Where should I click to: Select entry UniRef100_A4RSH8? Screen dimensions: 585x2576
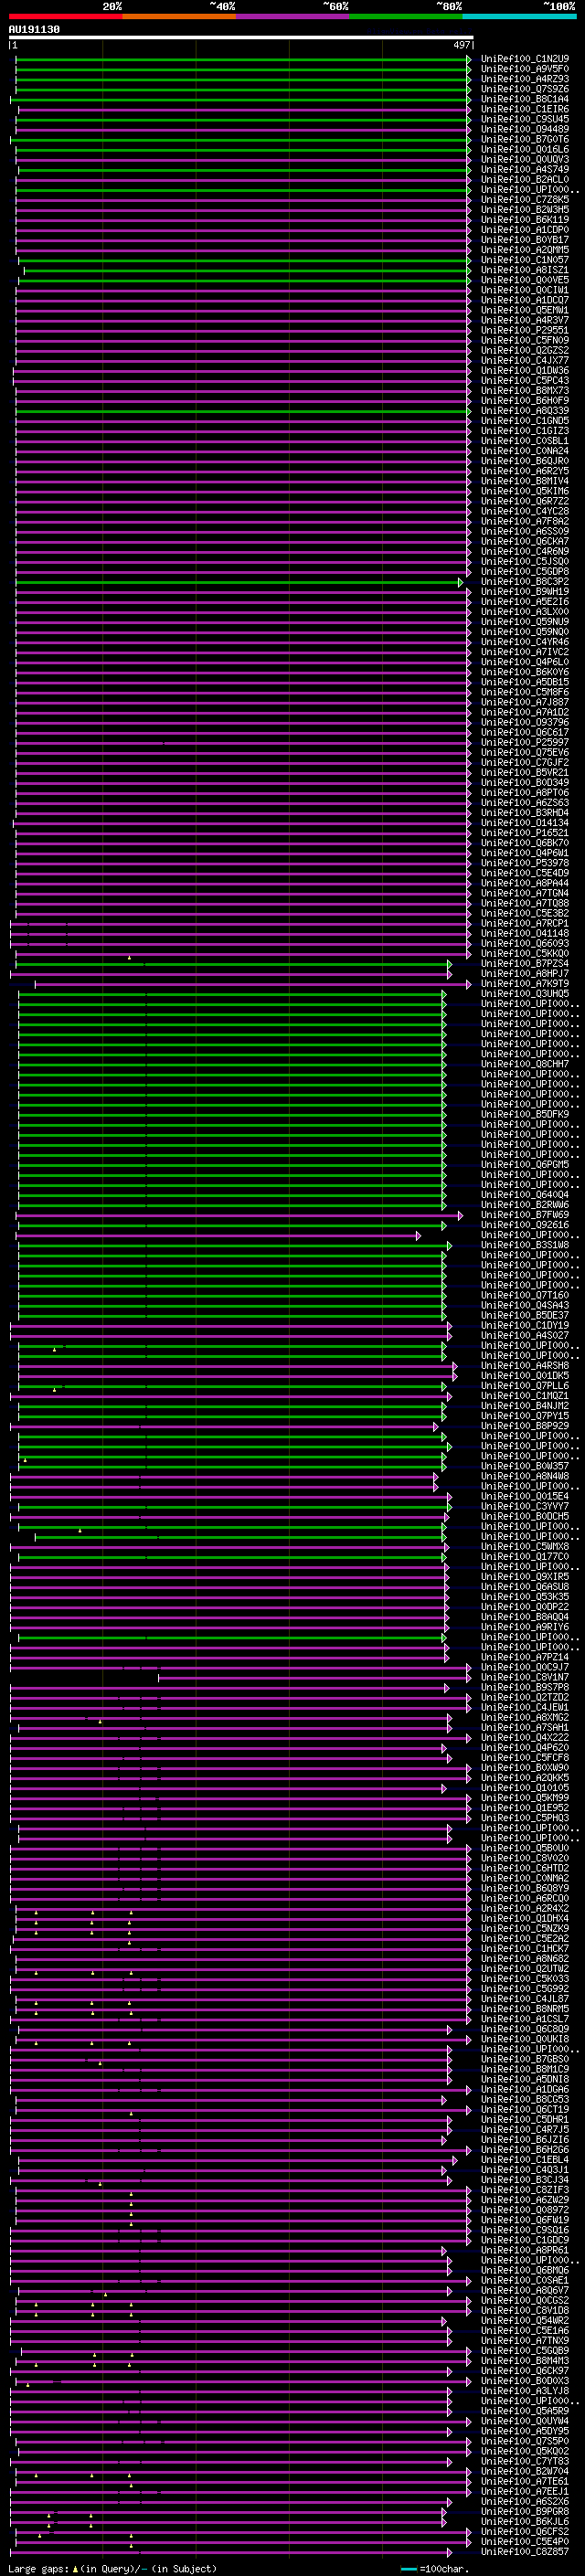[x=525, y=1366]
